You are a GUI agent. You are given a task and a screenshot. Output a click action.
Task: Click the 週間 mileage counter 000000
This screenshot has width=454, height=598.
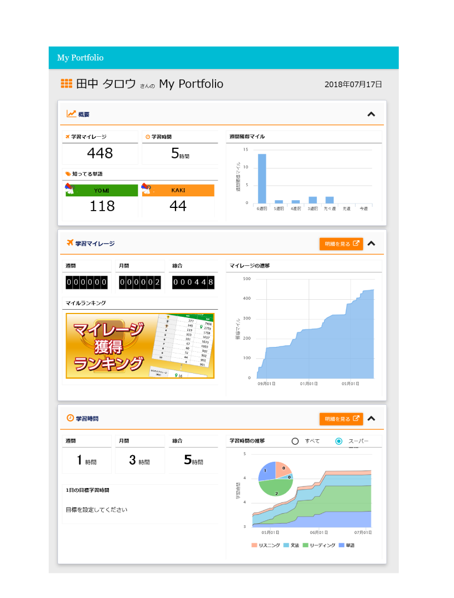(x=86, y=282)
